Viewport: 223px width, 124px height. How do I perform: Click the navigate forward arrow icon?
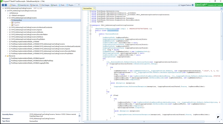(6, 5)
